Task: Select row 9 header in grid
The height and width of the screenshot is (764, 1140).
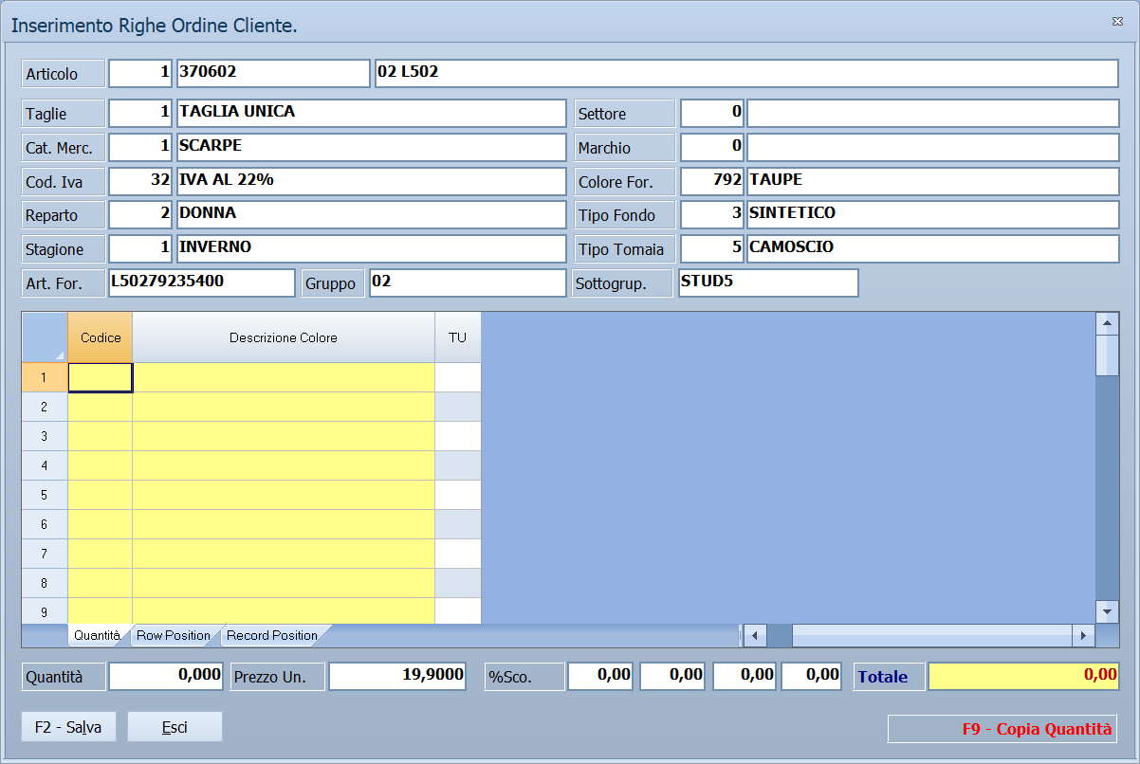Action: (45, 611)
